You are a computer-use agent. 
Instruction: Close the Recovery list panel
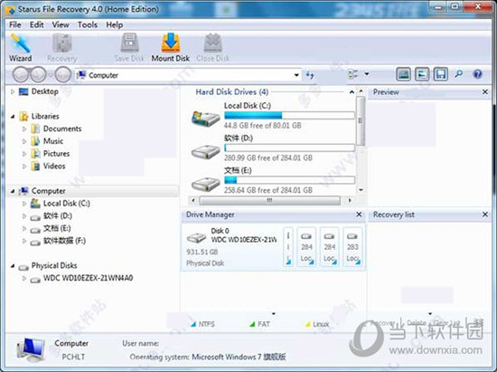pyautogui.click(x=485, y=215)
